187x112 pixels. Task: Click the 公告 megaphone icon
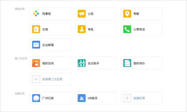pos(82,14)
